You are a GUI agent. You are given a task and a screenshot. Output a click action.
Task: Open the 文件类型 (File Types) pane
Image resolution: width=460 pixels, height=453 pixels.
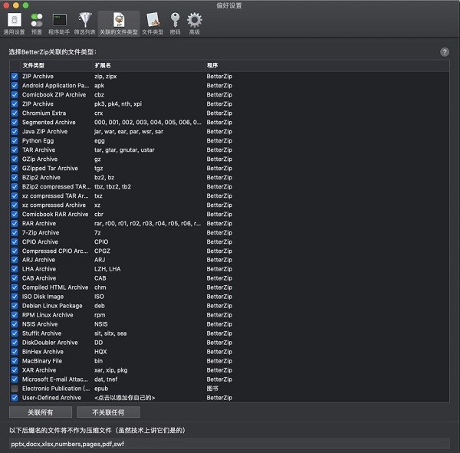pyautogui.click(x=153, y=23)
